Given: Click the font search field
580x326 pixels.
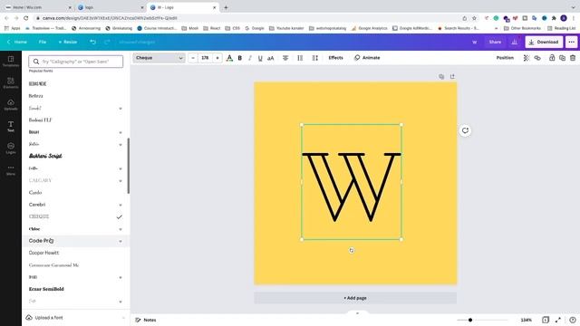Looking at the screenshot, I should click(76, 62).
